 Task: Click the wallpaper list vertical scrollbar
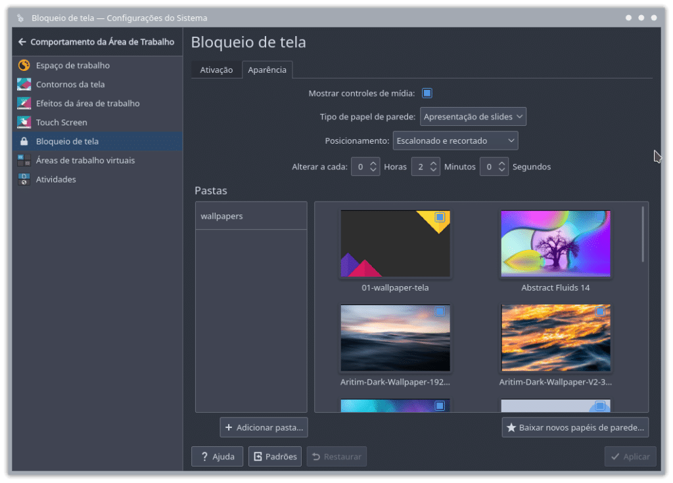point(643,235)
